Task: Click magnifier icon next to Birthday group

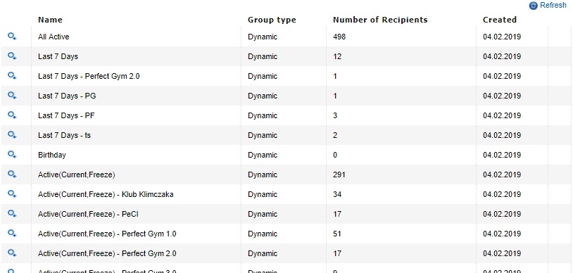Action: (12, 155)
